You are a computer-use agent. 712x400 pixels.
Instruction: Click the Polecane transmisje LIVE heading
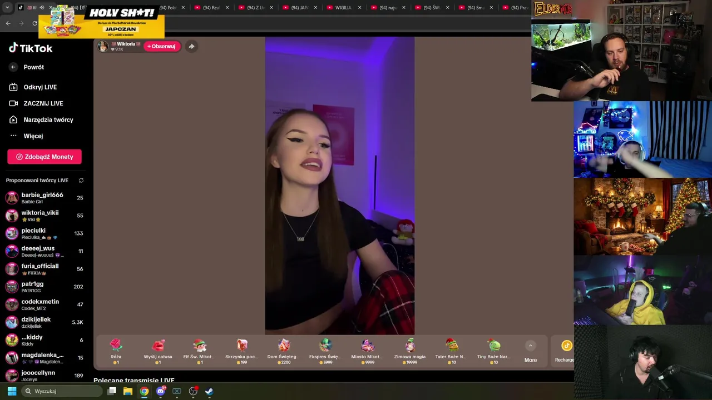[x=134, y=381]
